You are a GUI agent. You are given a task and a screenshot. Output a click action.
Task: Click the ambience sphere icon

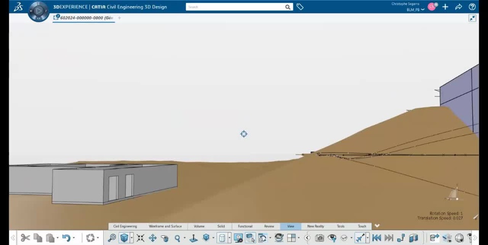pos(279,238)
